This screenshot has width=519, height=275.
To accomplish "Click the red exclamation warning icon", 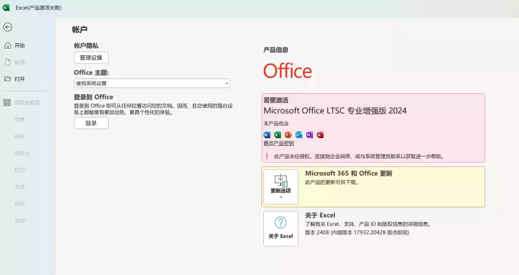I will click(267, 156).
